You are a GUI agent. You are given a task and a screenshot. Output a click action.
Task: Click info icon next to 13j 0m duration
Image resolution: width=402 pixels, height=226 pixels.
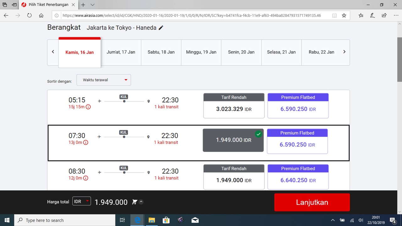click(86, 143)
